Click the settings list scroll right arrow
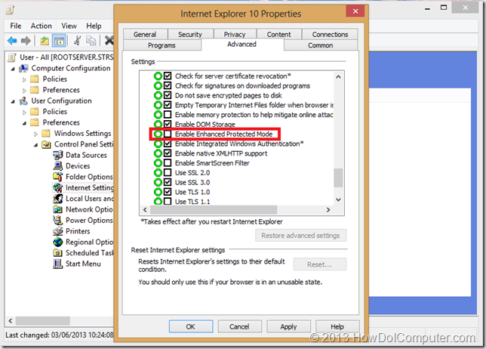This screenshot has width=486, height=349. point(328,210)
